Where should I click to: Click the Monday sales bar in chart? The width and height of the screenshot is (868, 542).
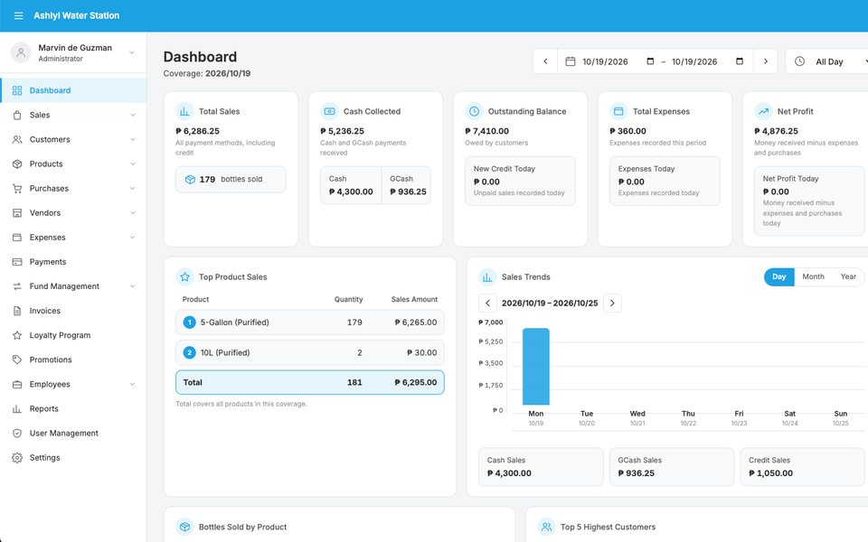coord(536,367)
